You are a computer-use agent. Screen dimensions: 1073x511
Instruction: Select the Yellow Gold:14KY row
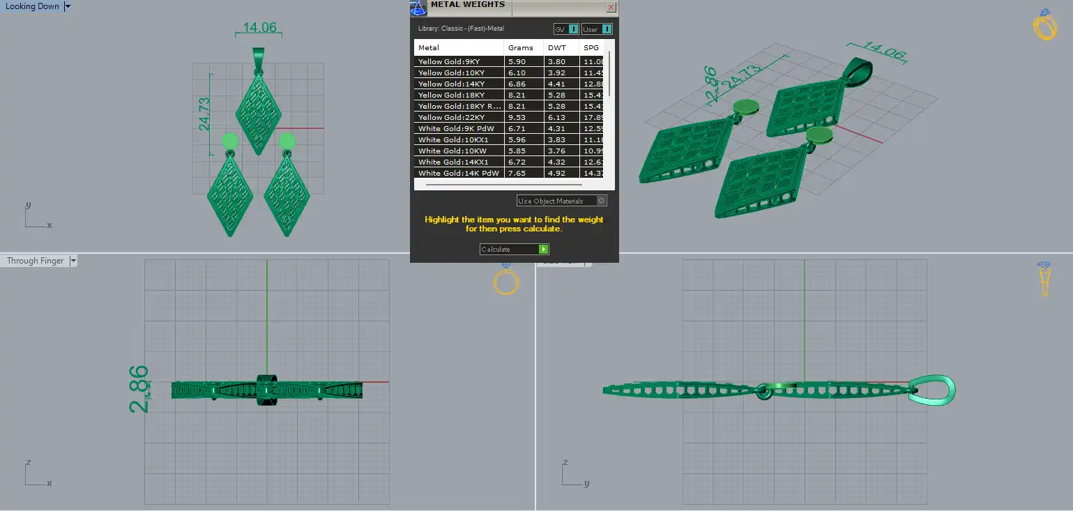pos(508,84)
